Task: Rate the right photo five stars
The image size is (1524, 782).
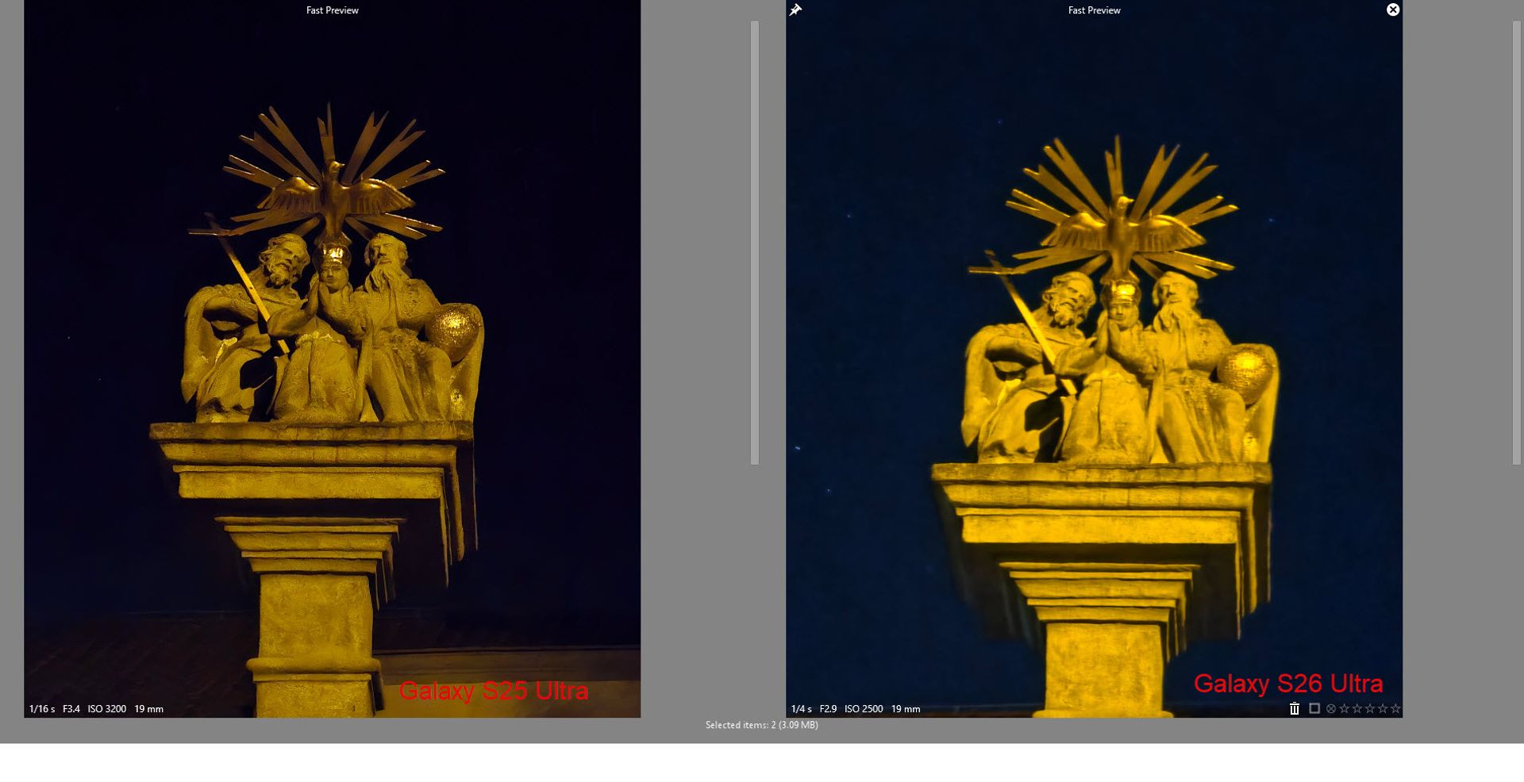Action: pyautogui.click(x=1395, y=708)
